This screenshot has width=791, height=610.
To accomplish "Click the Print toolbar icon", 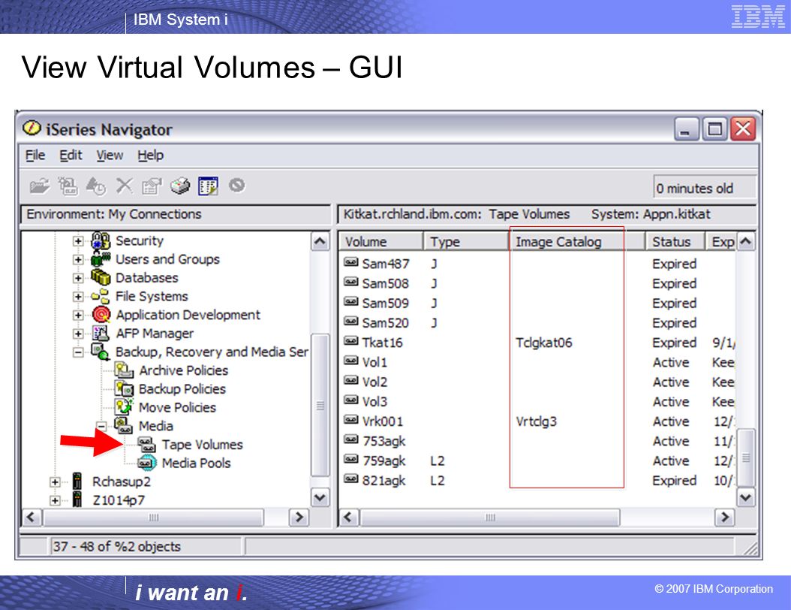I will (180, 186).
